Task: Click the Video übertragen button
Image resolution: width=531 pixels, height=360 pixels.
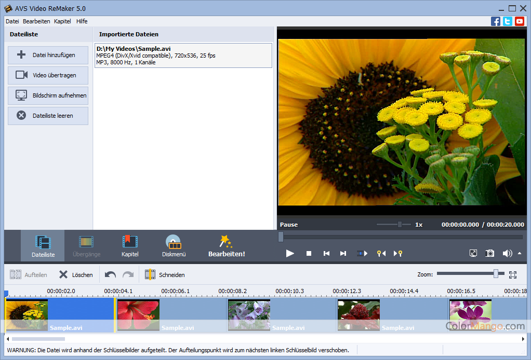Action: pyautogui.click(x=48, y=75)
